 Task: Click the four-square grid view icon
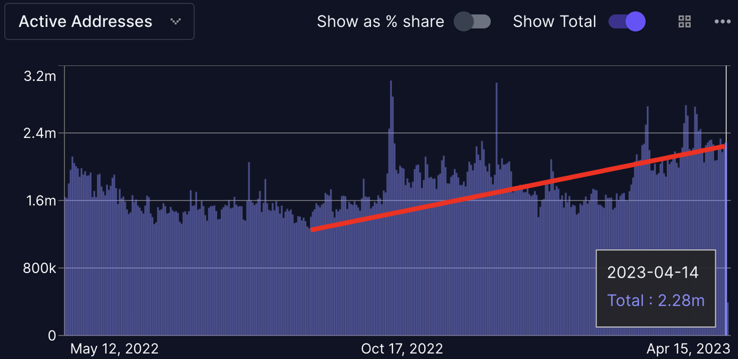[684, 22]
